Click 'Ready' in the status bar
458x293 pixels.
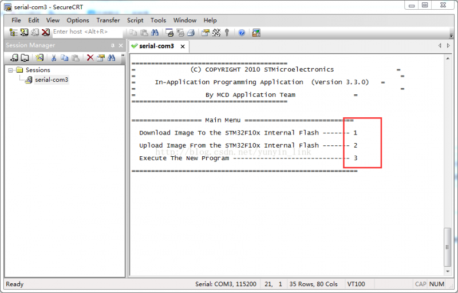pyautogui.click(x=15, y=284)
